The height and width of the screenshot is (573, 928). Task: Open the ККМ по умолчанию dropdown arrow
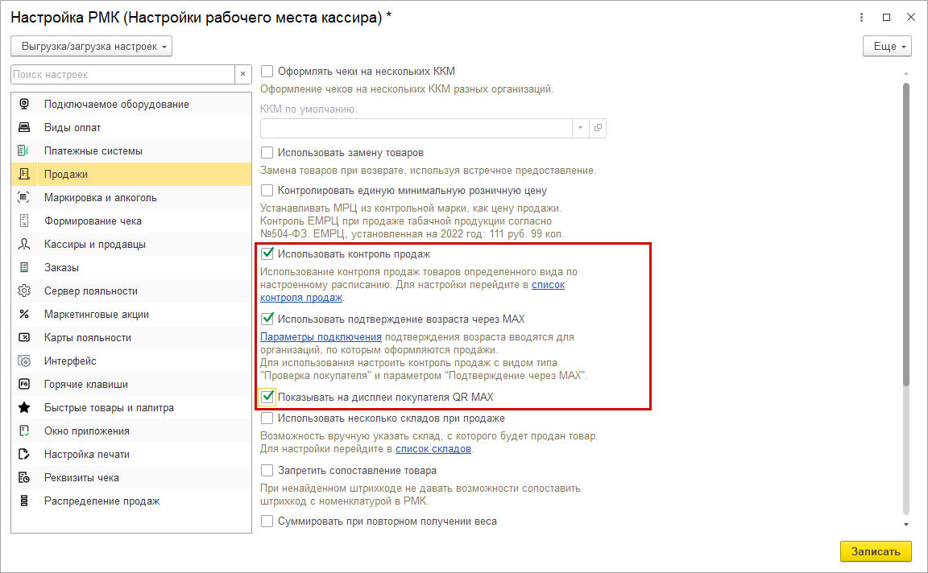[581, 128]
